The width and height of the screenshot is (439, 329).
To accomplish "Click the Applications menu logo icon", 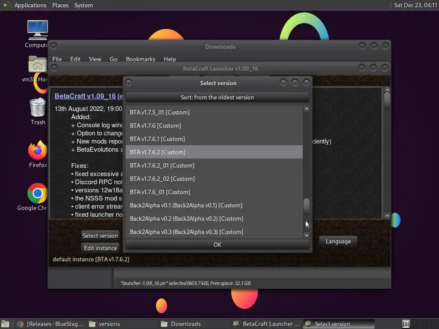I will point(7,5).
